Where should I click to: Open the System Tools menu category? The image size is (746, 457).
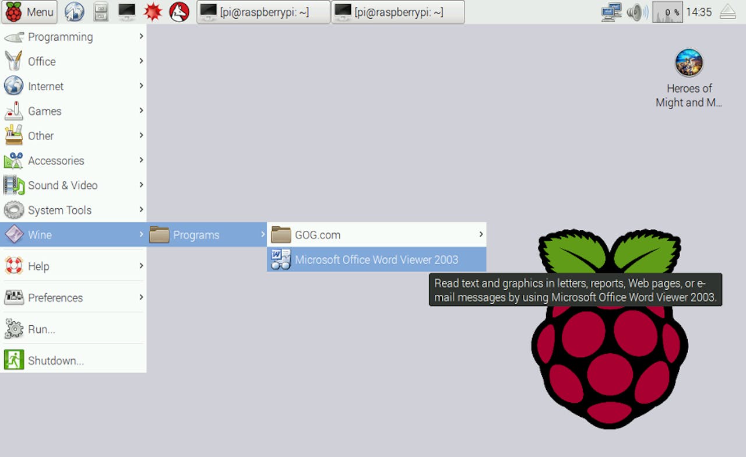tap(73, 210)
